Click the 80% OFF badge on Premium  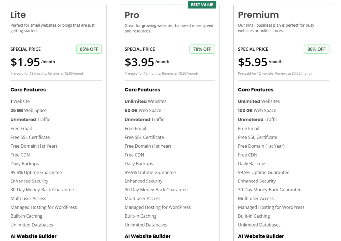(x=316, y=49)
